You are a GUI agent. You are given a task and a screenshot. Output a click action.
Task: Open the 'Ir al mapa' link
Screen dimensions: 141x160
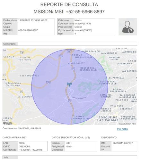point(122,129)
